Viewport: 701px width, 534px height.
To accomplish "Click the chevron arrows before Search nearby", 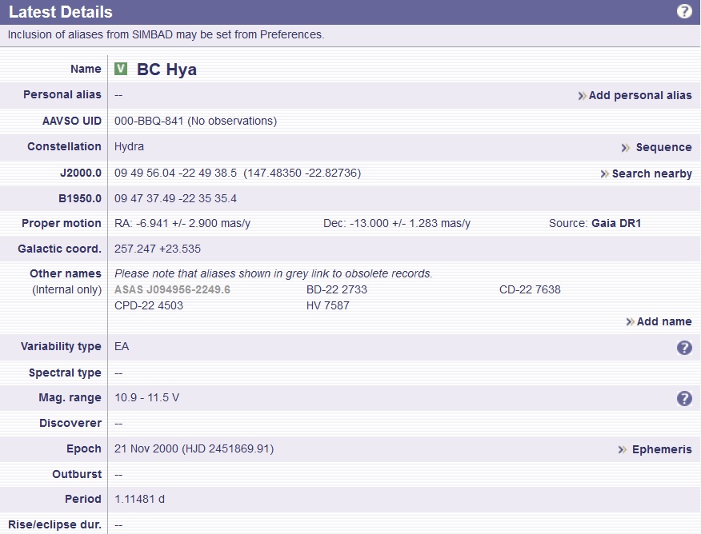I will pyautogui.click(x=605, y=174).
